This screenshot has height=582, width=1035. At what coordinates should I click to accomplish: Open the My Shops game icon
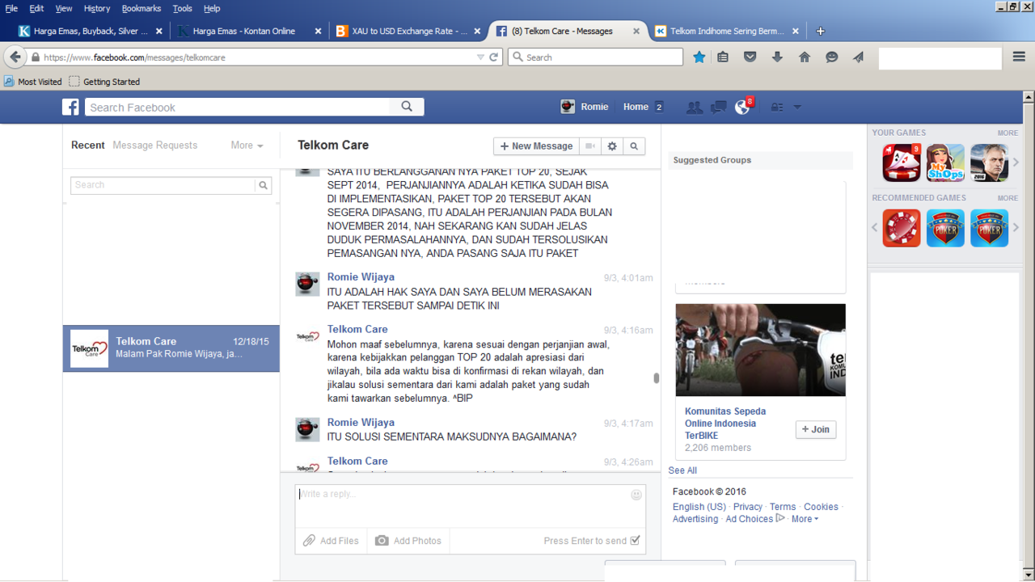pos(945,162)
